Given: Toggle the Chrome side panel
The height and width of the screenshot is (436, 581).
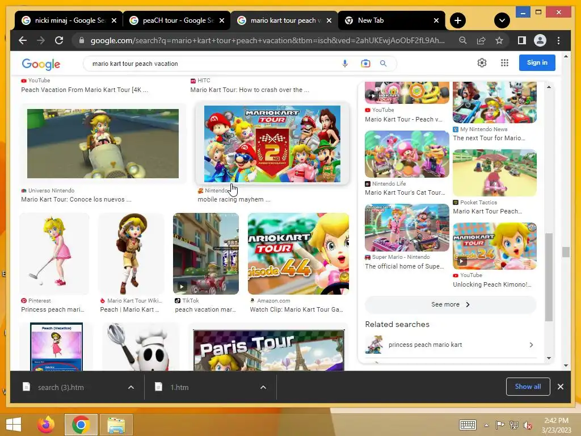Looking at the screenshot, I should coord(522,40).
